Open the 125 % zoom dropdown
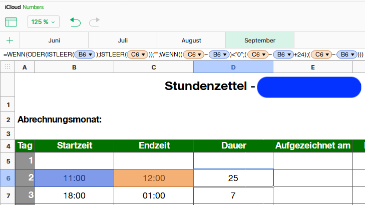Viewport: 365px width, 205px height. tap(44, 22)
